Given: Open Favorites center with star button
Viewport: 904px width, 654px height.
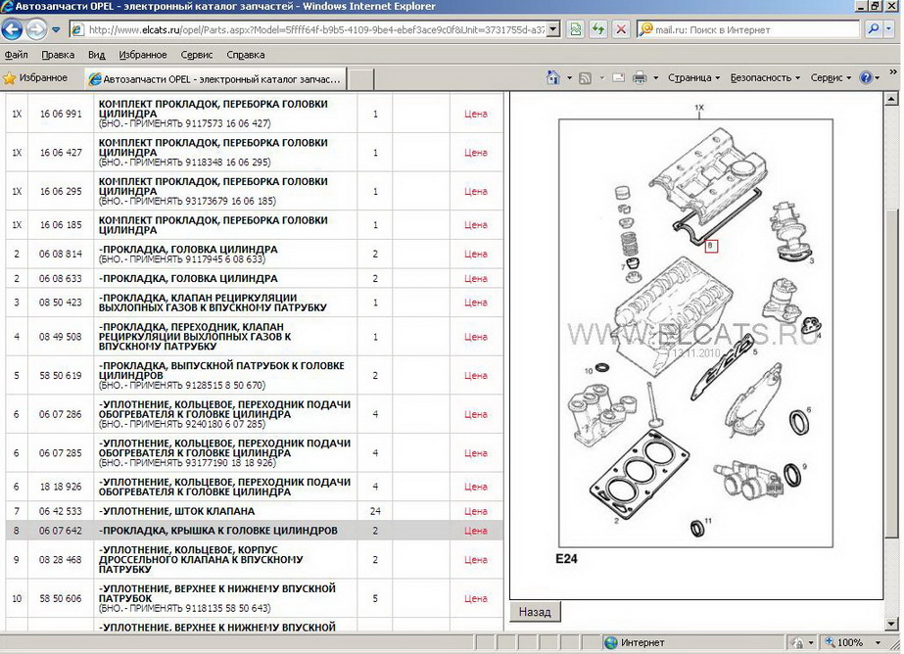Looking at the screenshot, I should click(x=35, y=77).
